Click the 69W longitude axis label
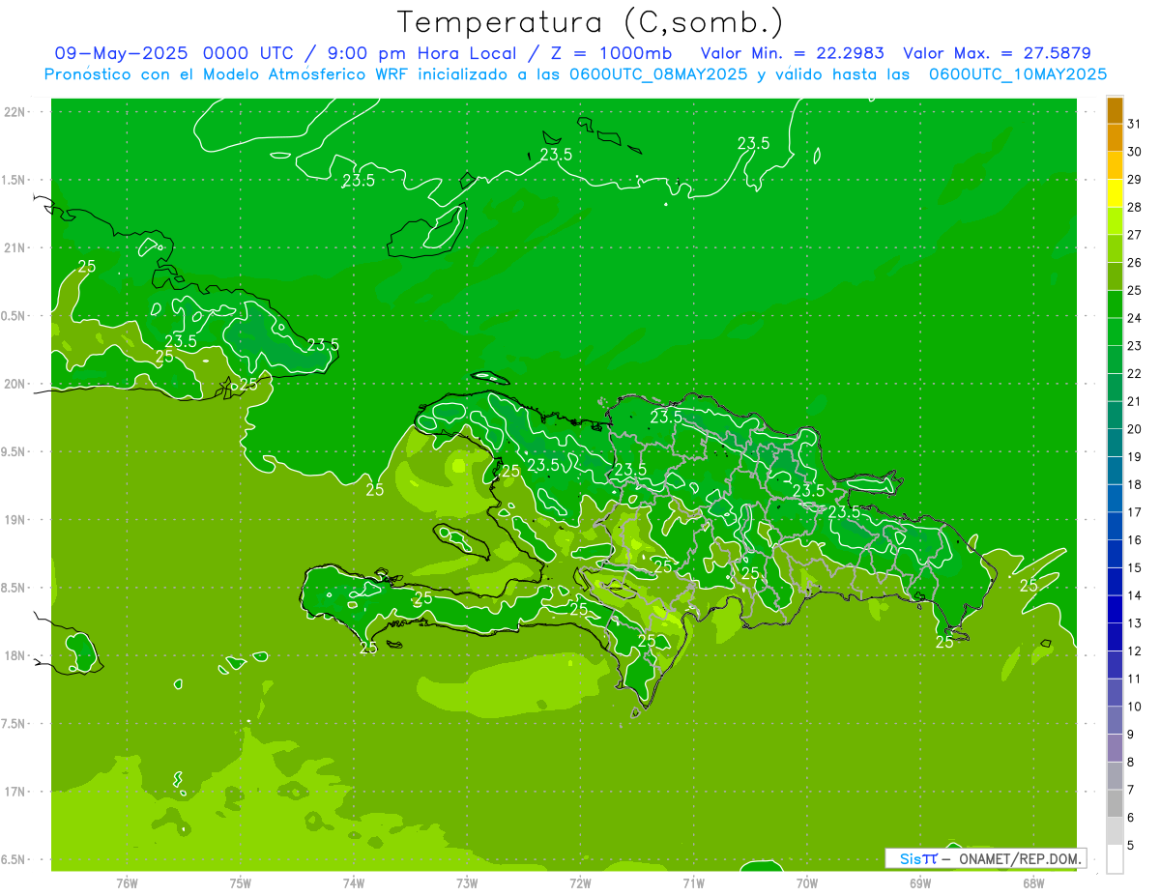Screen dimensions: 1160x896 coord(920,883)
